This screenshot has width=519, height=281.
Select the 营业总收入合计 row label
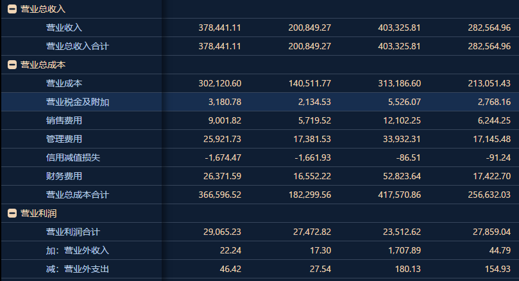78,46
